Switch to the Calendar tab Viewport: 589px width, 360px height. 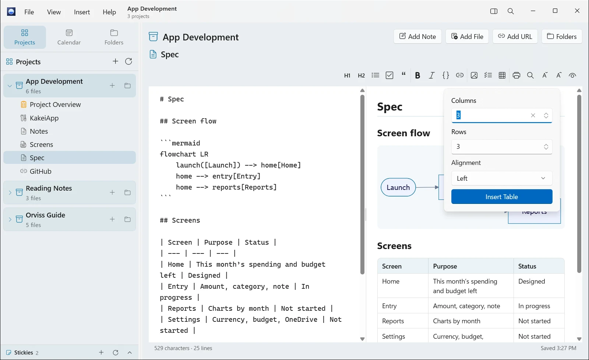[69, 37]
